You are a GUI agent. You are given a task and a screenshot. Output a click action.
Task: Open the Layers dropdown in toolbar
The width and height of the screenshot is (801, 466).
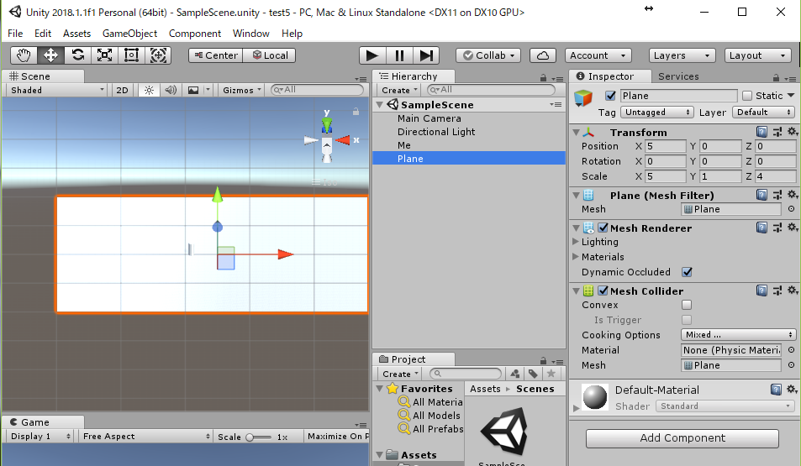[x=682, y=55]
